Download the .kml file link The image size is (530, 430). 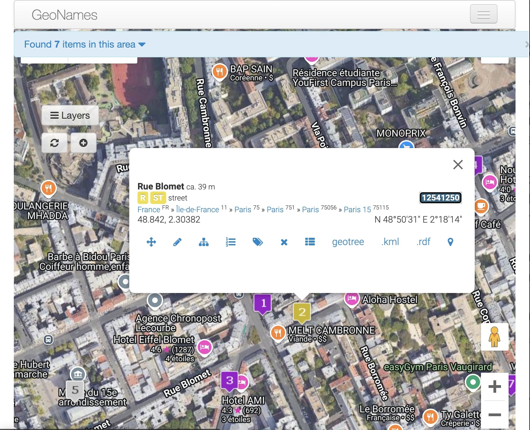pyautogui.click(x=390, y=242)
